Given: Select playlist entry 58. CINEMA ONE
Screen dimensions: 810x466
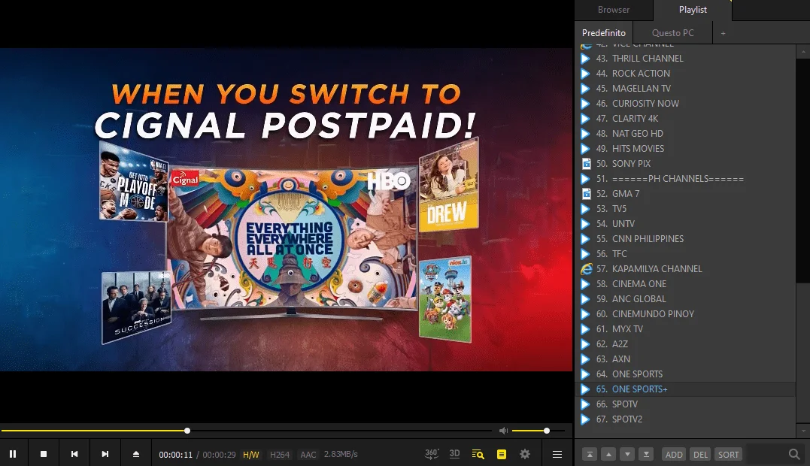Looking at the screenshot, I should click(685, 284).
